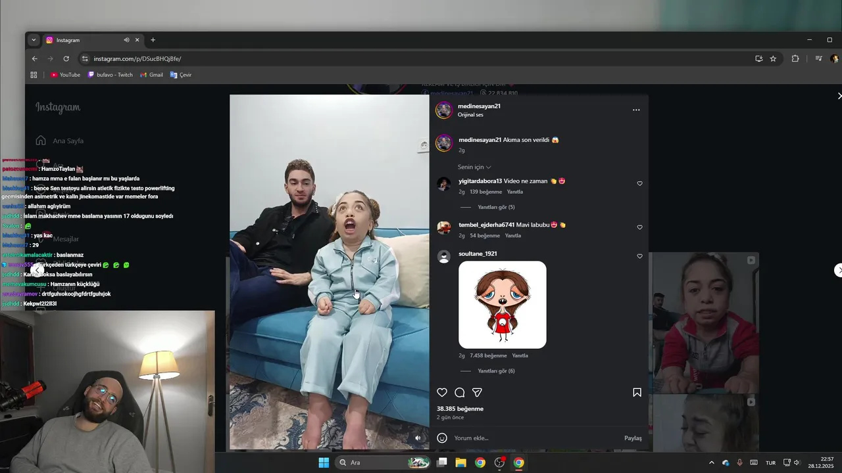
Task: Click the post video showing the couch
Action: pos(330,272)
